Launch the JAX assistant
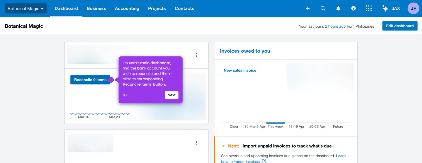The width and height of the screenshot is (422, 163). (x=391, y=8)
